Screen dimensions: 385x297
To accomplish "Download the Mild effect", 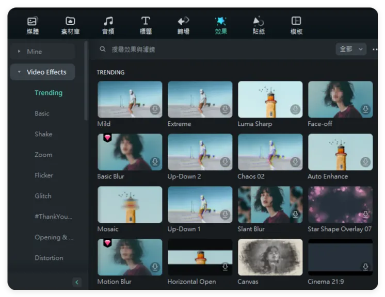I will pos(155,109).
